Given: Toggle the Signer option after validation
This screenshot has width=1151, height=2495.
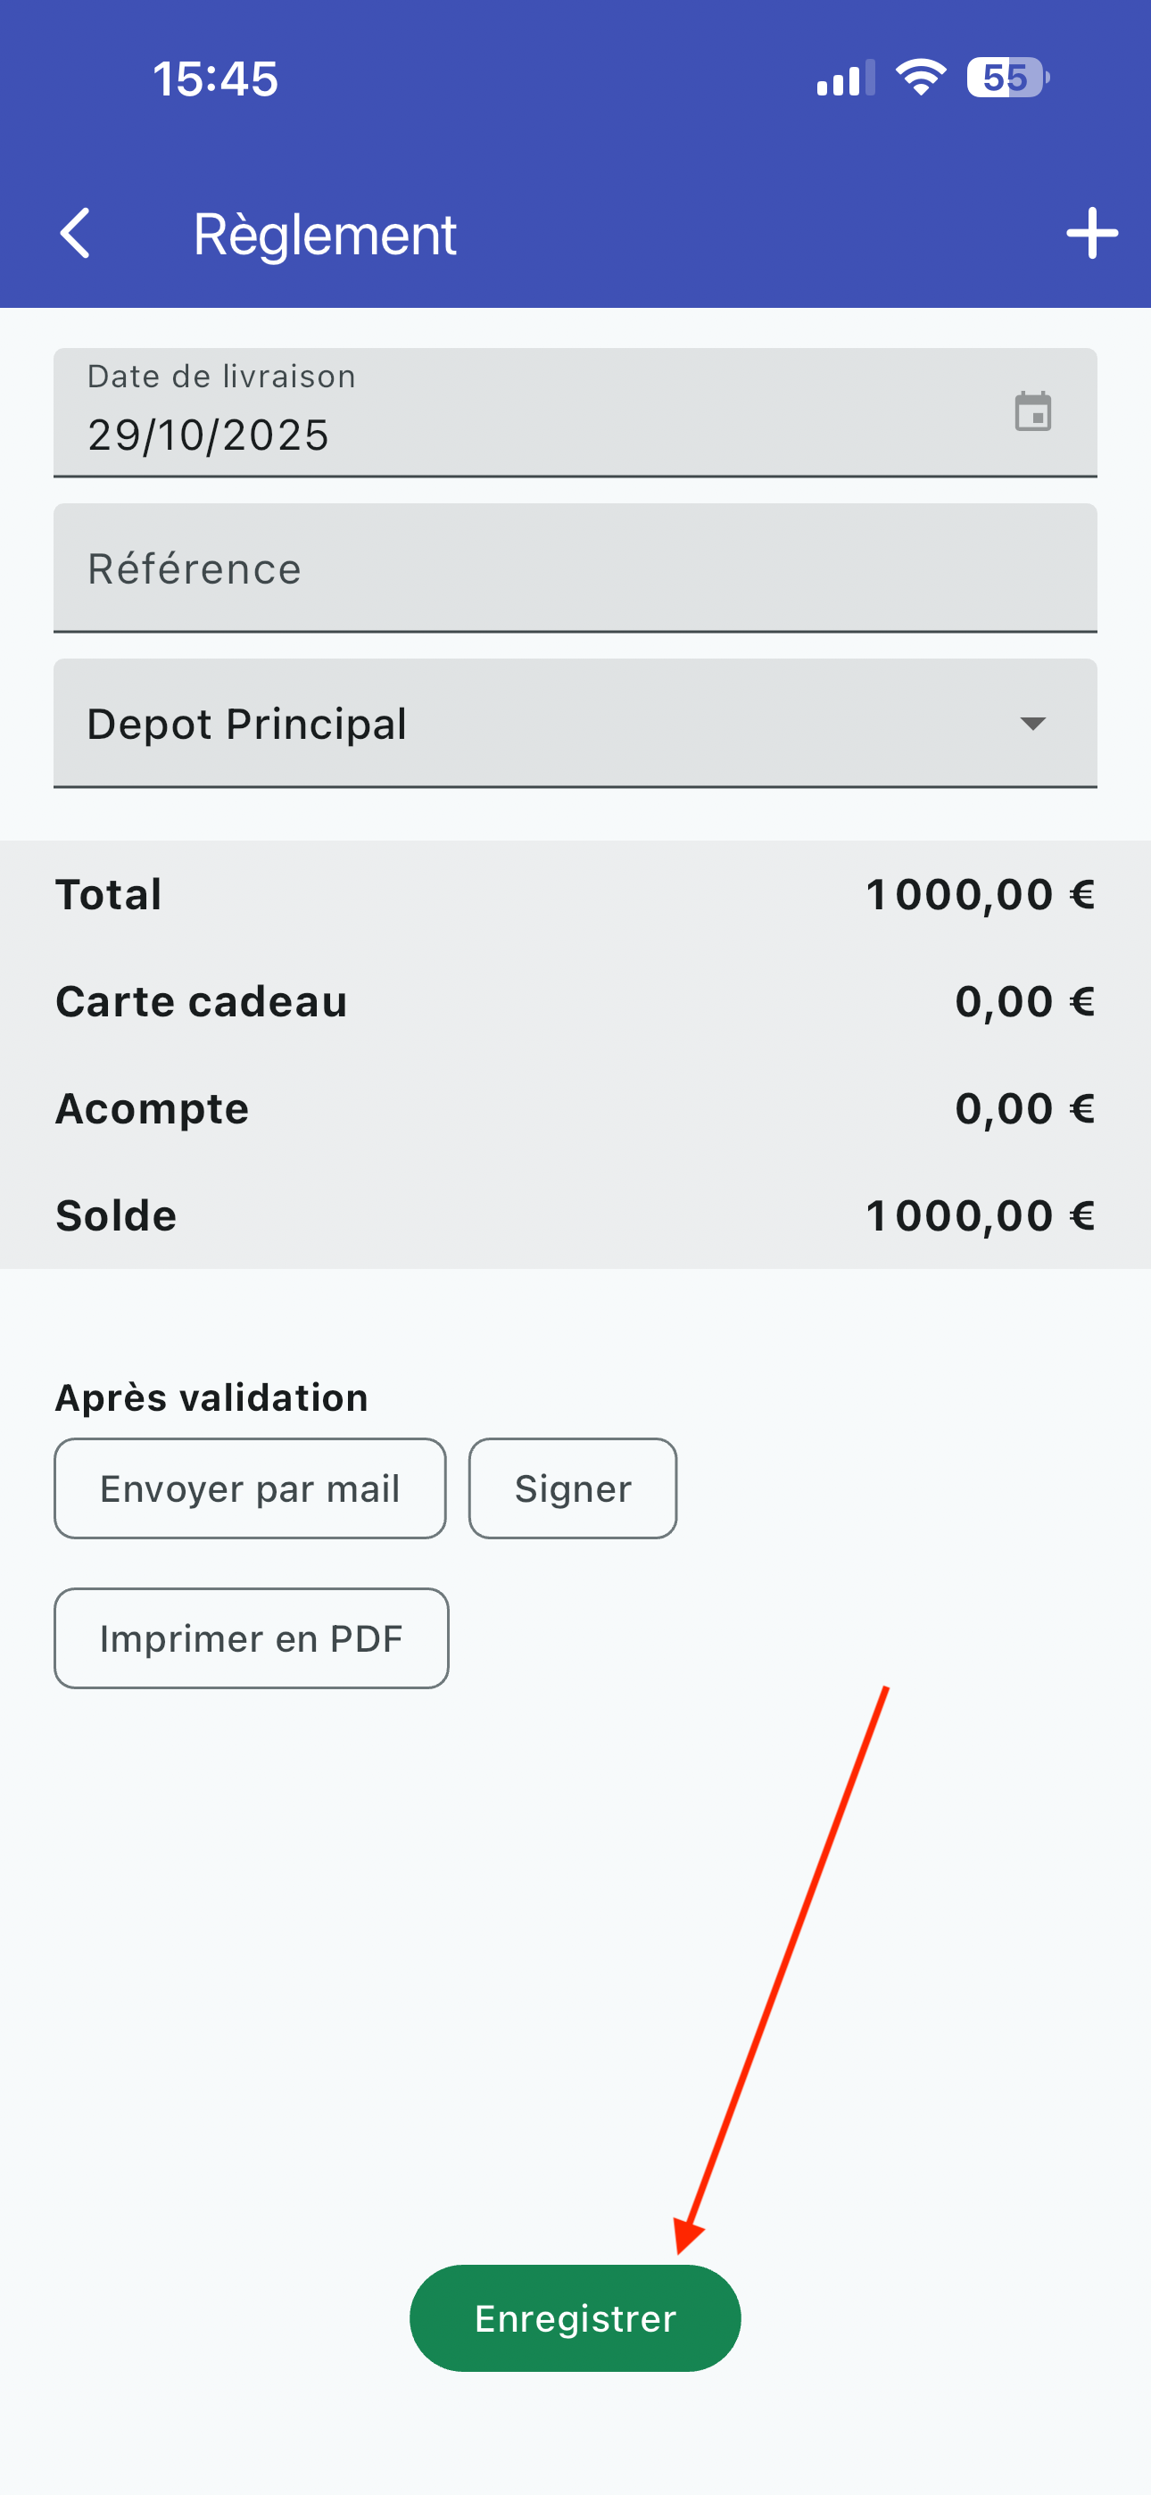Looking at the screenshot, I should point(573,1488).
